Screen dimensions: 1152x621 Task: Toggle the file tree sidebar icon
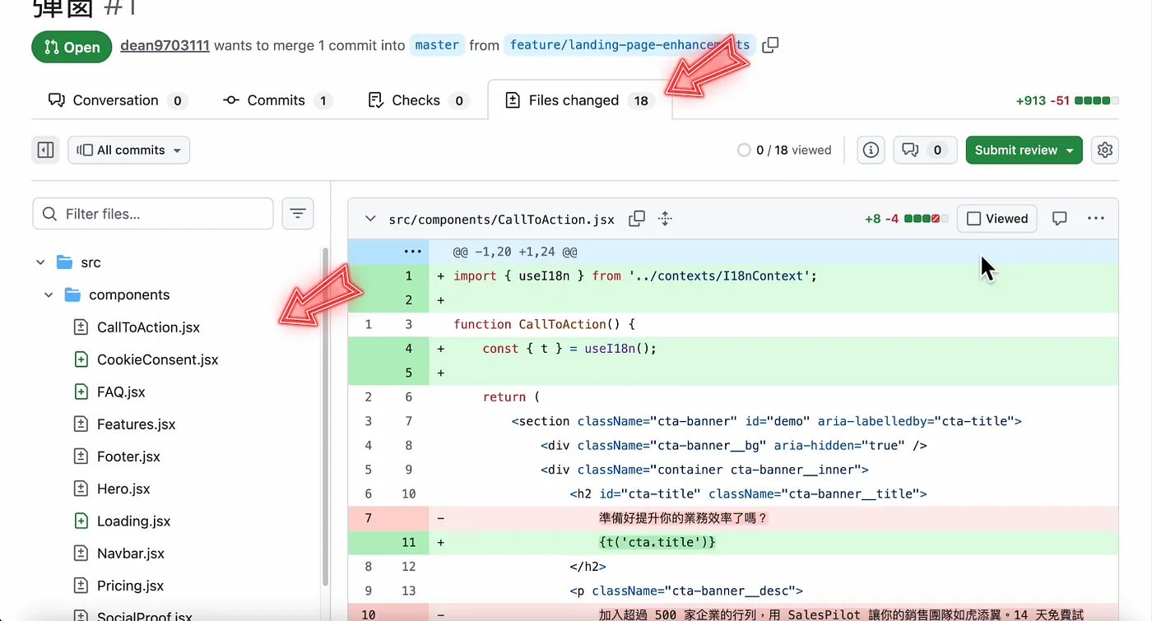point(46,150)
